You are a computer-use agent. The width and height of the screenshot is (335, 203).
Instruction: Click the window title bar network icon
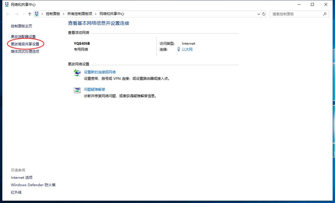7,4
